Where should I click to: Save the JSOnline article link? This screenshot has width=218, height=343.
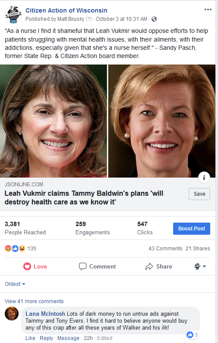tap(199, 194)
